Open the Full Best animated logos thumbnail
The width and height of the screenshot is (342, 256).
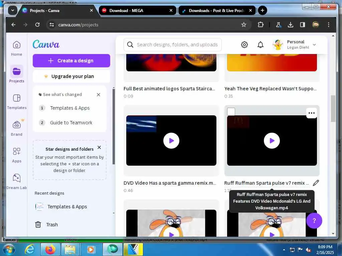[x=171, y=63]
